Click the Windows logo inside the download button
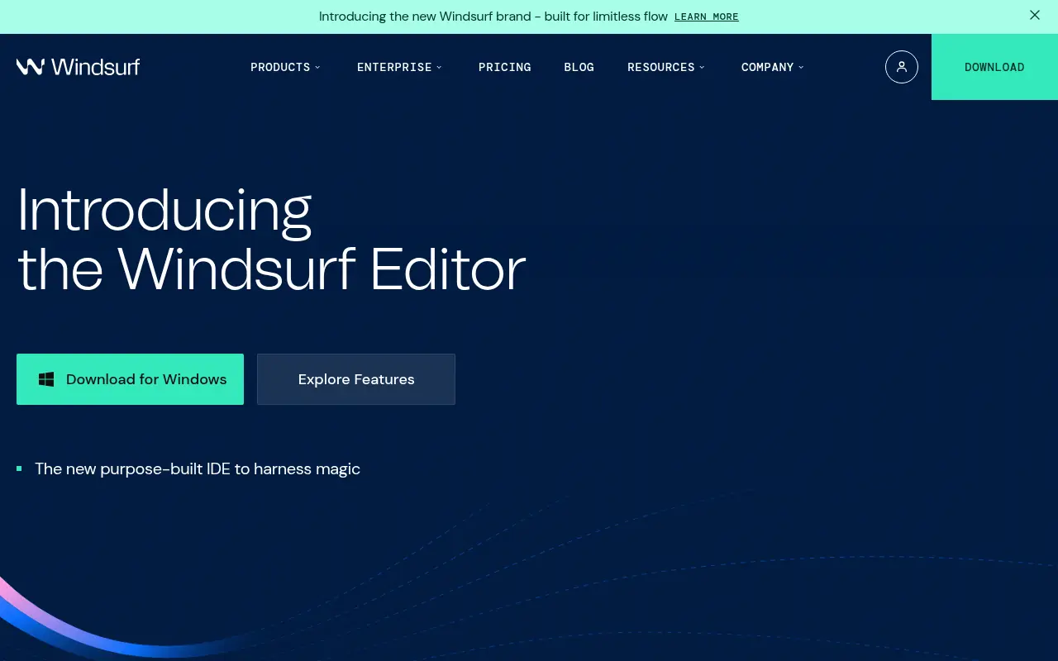Screen dimensions: 1058x661 point(46,379)
